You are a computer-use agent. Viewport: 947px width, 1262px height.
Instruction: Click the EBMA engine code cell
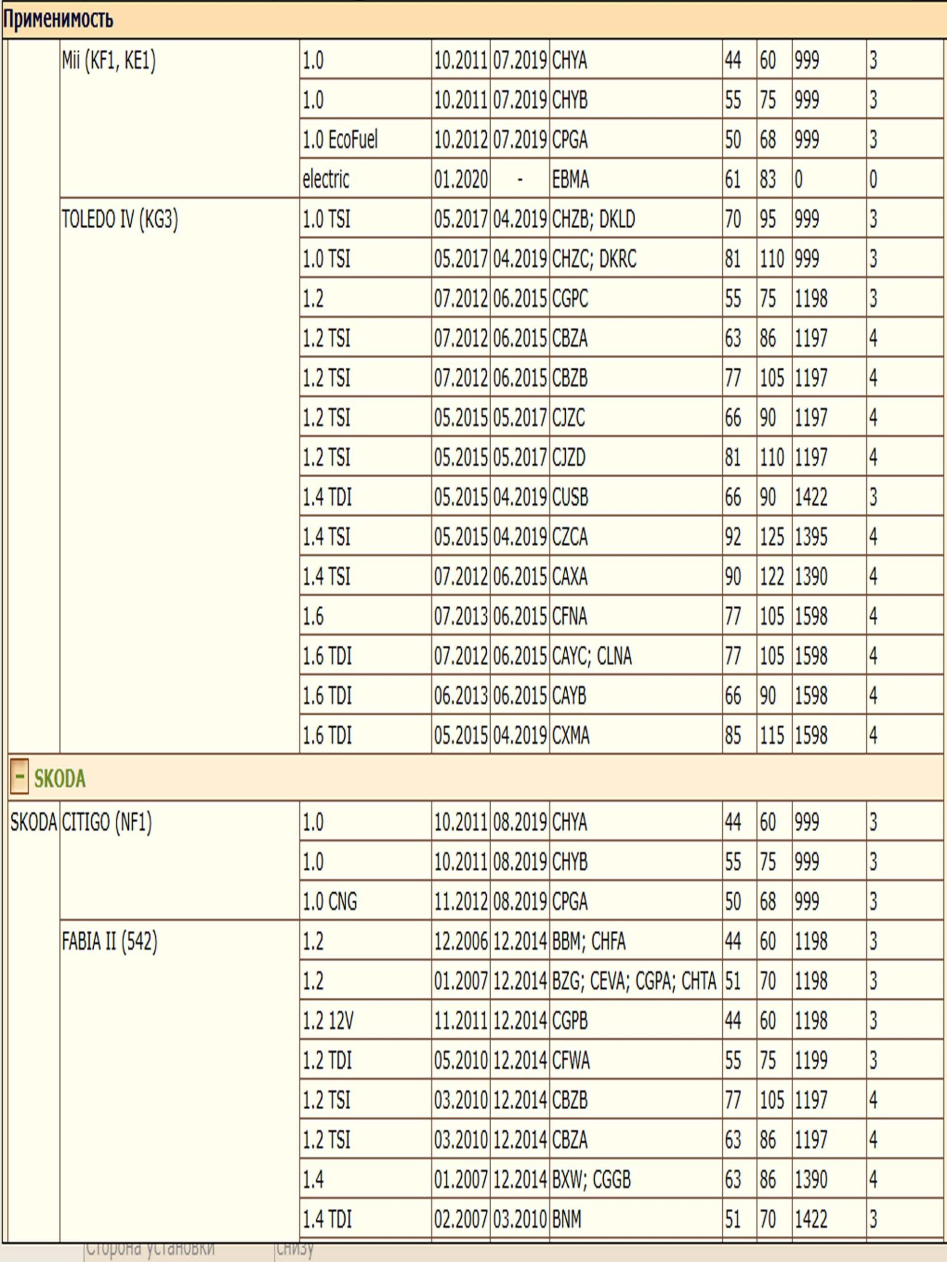(570, 180)
